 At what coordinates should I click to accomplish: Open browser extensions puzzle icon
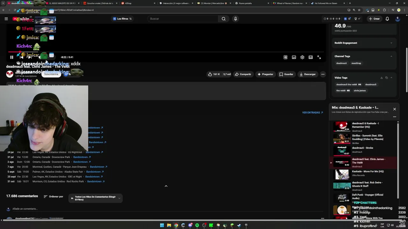click(384, 10)
